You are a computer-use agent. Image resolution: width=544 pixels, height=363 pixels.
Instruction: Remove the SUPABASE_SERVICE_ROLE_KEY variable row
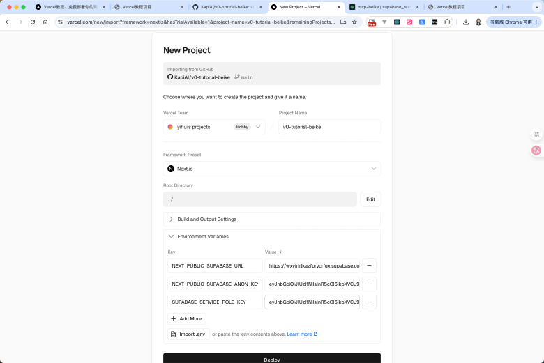pyautogui.click(x=369, y=302)
